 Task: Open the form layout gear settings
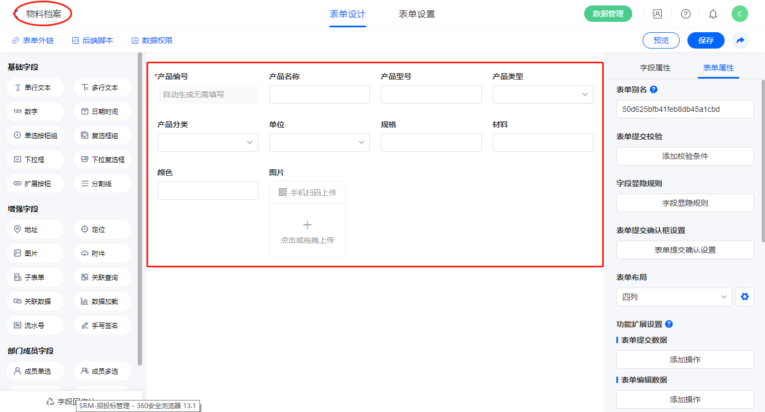coord(744,297)
